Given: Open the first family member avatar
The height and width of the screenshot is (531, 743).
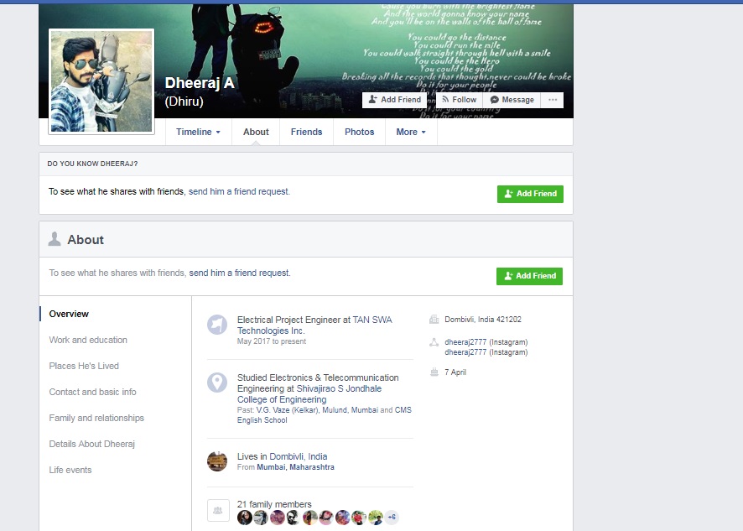Looking at the screenshot, I should click(245, 518).
